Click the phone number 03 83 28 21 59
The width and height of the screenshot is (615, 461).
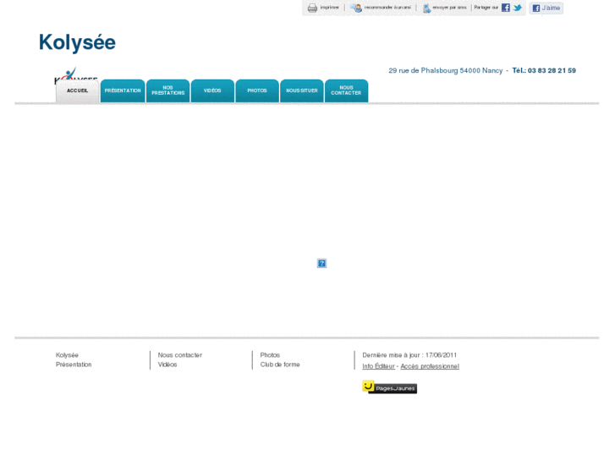point(552,70)
